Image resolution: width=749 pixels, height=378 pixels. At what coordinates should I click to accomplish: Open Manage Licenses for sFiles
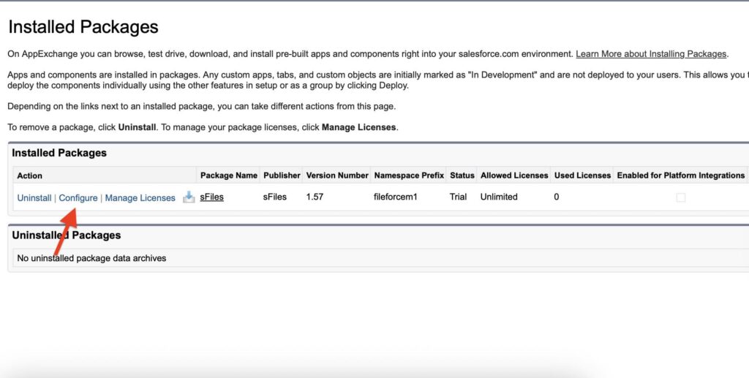pos(140,197)
